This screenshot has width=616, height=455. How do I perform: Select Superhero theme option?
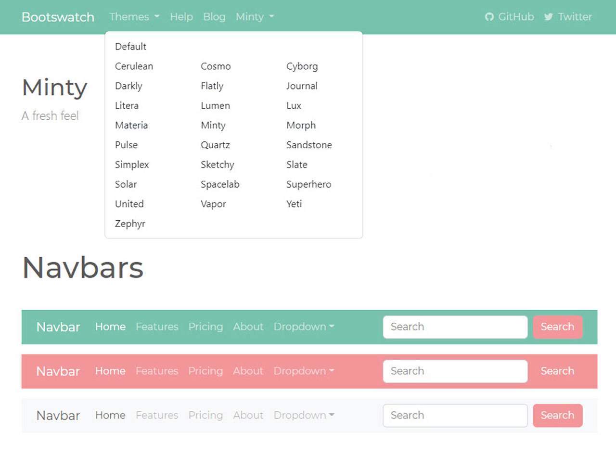308,184
